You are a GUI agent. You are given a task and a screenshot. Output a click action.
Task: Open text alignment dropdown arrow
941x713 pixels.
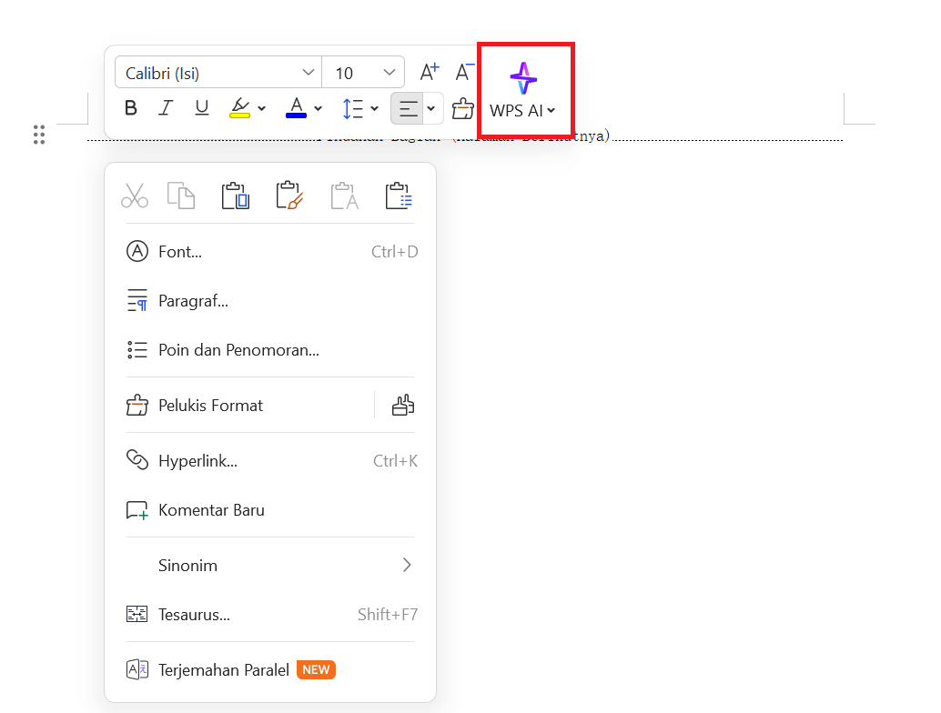(x=430, y=108)
